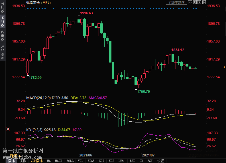Open the 合约资料 side tab

click(3, 52)
